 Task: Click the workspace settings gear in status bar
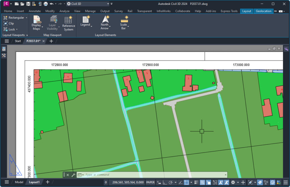point(233,182)
